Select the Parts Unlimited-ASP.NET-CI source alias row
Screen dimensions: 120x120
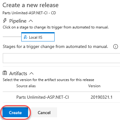[61, 97]
